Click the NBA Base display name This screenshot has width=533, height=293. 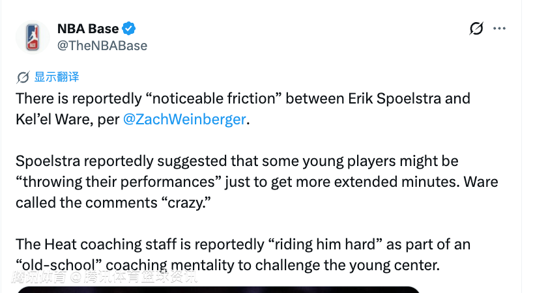[x=88, y=29]
